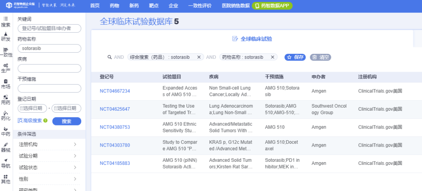Image resolution: width=422 pixels, height=191 pixels.
Task: Open the end date picker under 登记日期
Action: [x=66, y=108]
